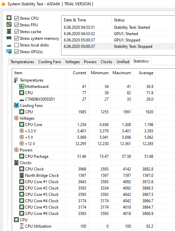175x231 pixels.
Task: Select the CPU Core #3 Clock row
Action: click(x=84, y=194)
